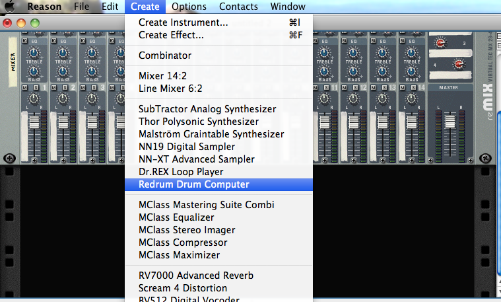Screen dimensions: 501x302
Task: Click red aux return 3 knob
Action: coord(442,43)
